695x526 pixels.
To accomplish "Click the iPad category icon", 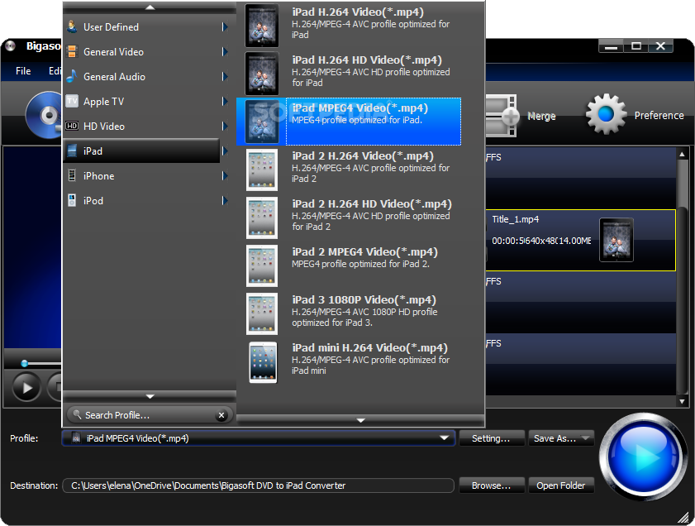I will (72, 151).
